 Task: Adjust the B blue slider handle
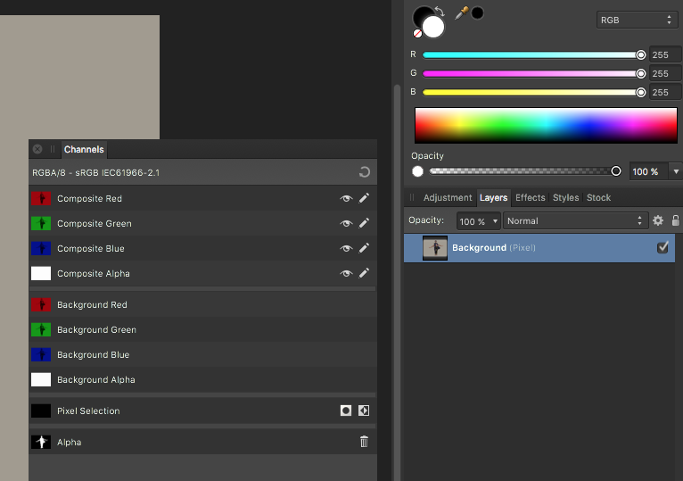pyautogui.click(x=641, y=93)
